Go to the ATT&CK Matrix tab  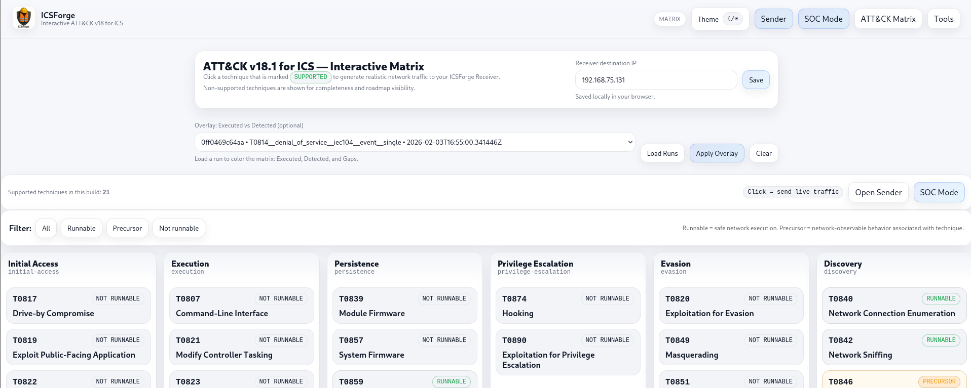click(x=888, y=19)
